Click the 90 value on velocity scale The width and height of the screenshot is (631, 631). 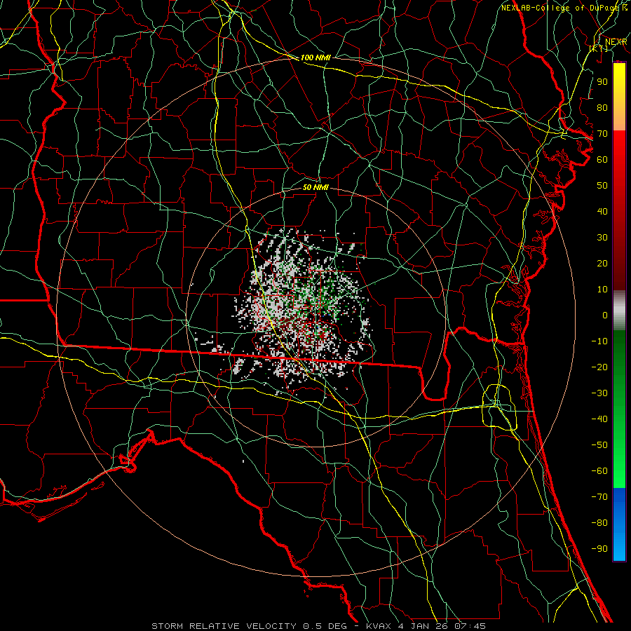602,82
